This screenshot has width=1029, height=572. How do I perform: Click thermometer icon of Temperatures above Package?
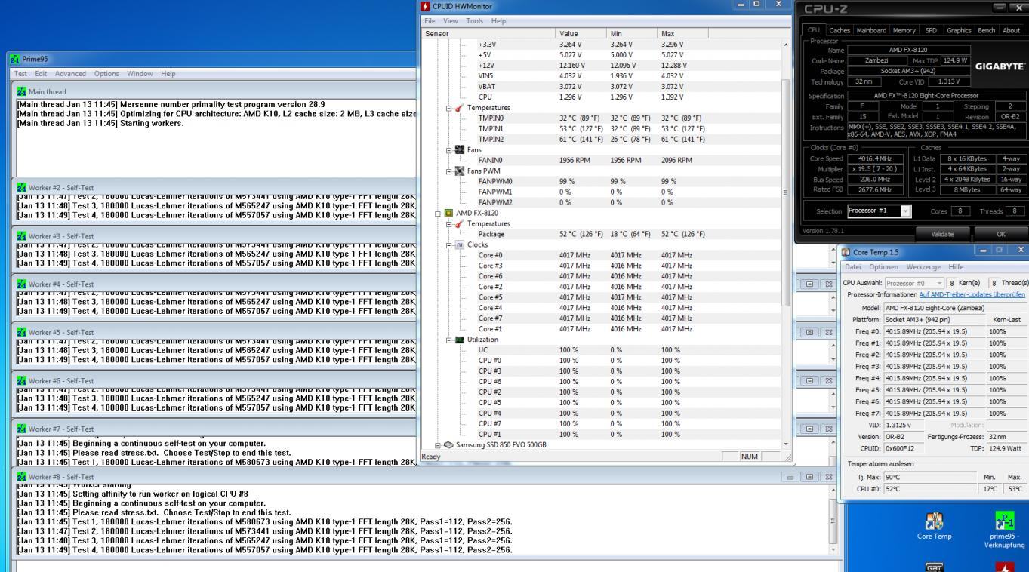460,224
